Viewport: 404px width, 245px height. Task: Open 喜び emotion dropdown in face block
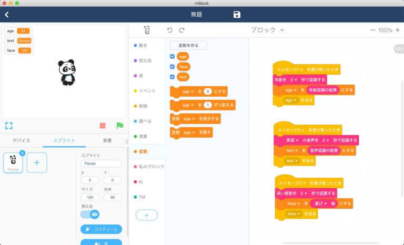(320, 203)
